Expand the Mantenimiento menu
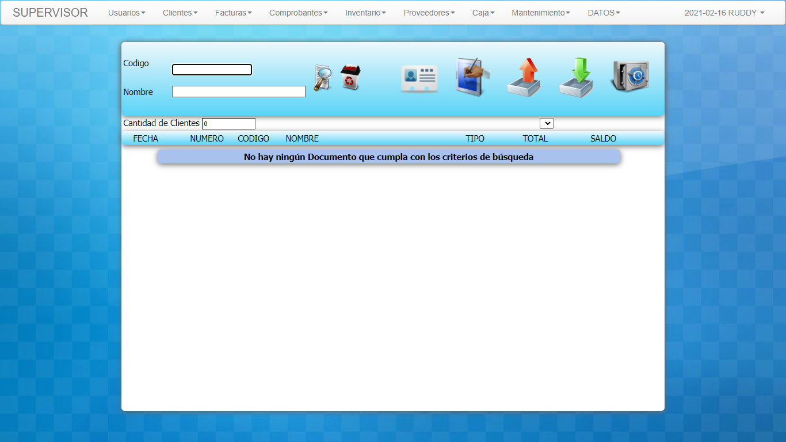The width and height of the screenshot is (786, 442). click(x=541, y=13)
